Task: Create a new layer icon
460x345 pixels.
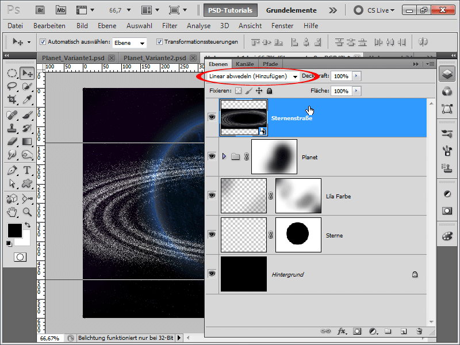Action: point(404,332)
